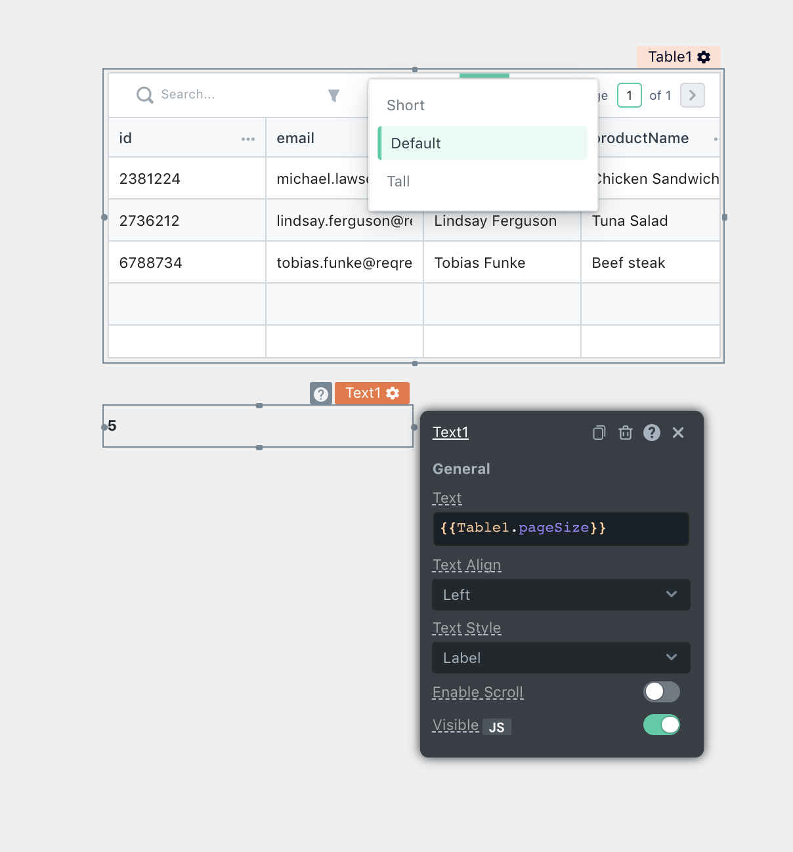Click the Tobias Funke name cell

[502, 263]
